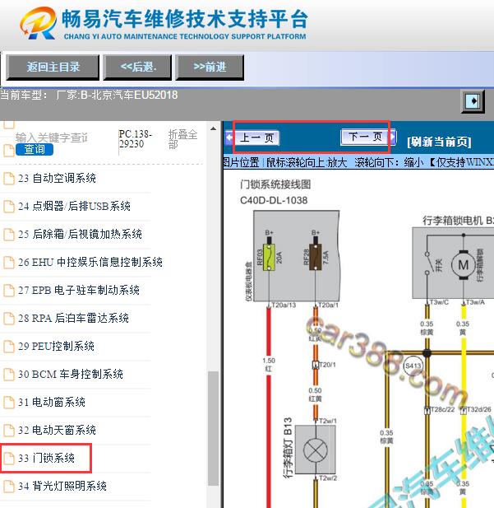Screen dimensions: 494x508
Task: Click the page icon beside 31 电动窗系统
Action: click(9, 403)
